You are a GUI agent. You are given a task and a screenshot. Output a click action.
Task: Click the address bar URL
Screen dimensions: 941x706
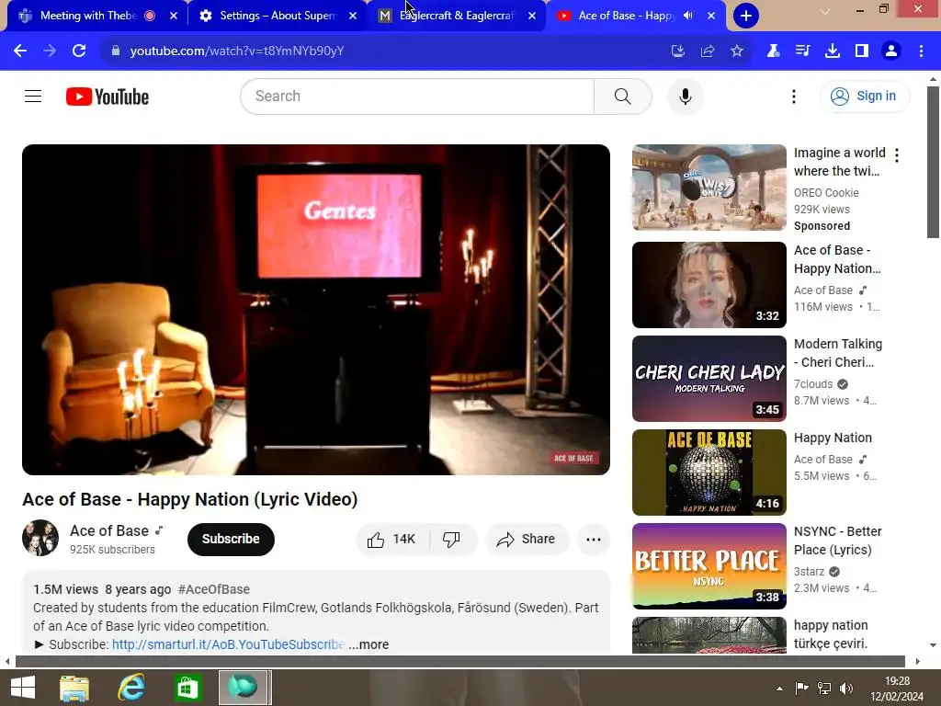click(237, 51)
